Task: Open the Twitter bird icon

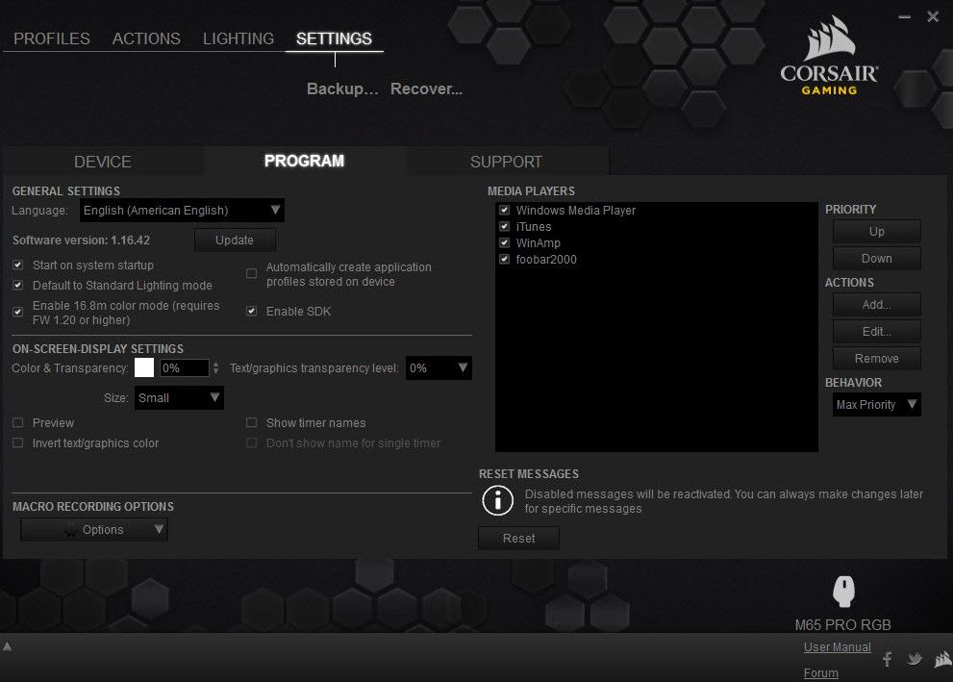Action: pyautogui.click(x=915, y=659)
